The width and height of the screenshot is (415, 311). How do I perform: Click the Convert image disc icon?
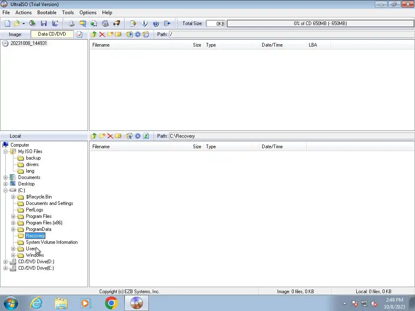[94, 23]
